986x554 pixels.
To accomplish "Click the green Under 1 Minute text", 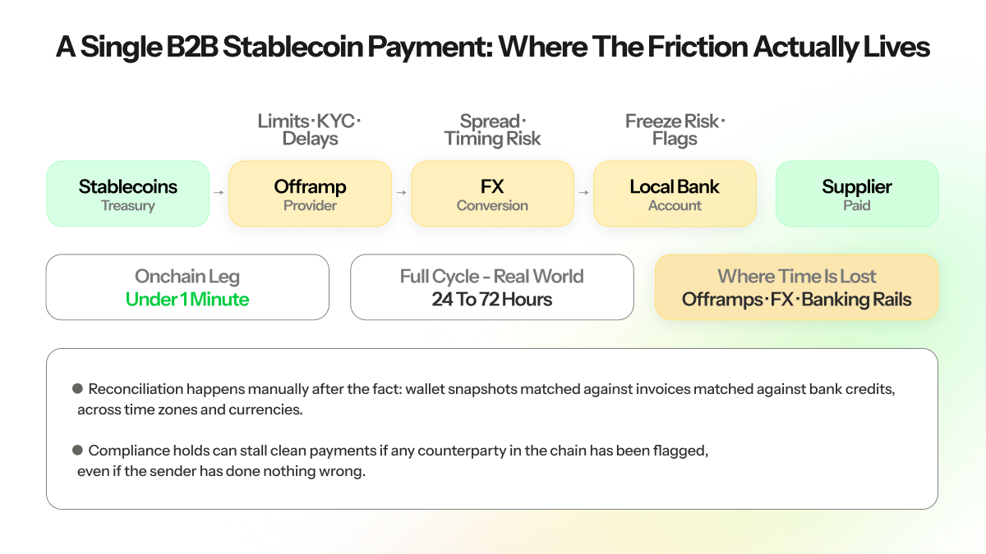I will [187, 300].
